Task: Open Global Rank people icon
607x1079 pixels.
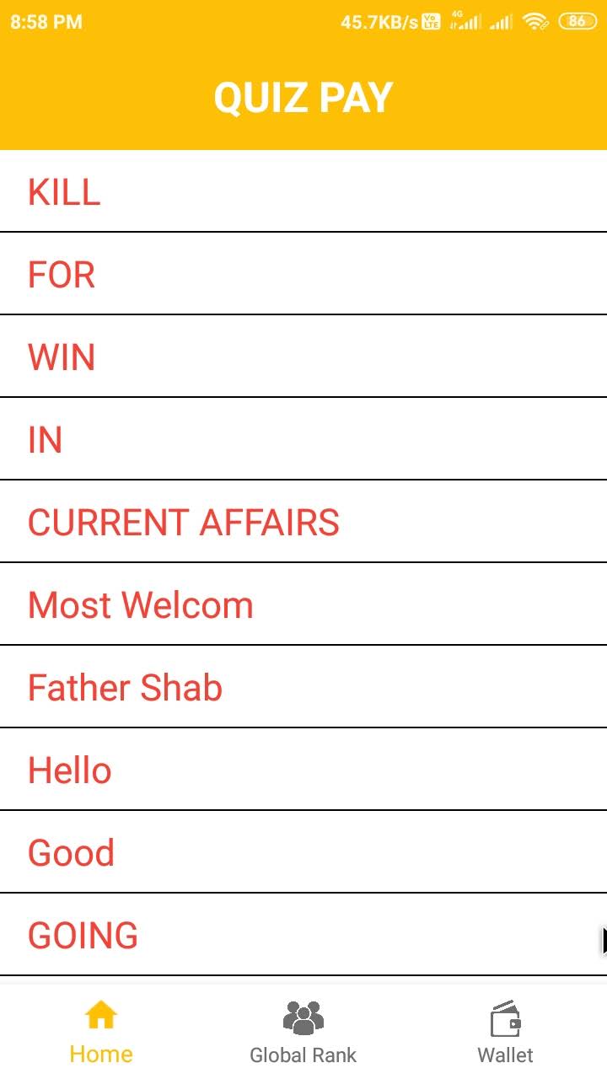Action: pos(303,1017)
